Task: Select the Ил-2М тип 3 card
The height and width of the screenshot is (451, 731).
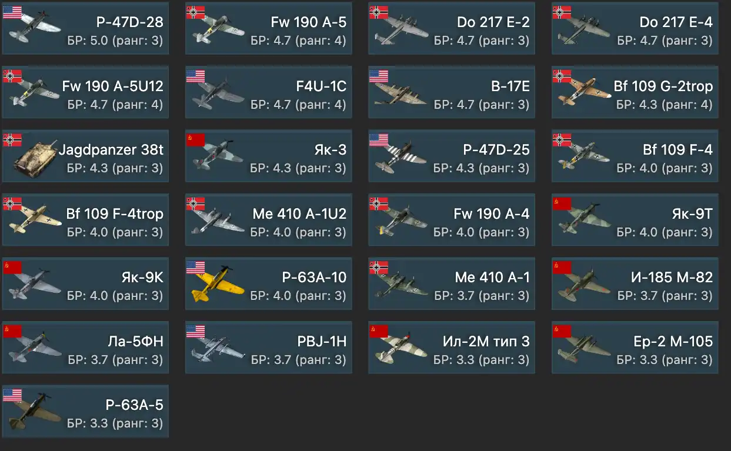Action: pos(452,348)
